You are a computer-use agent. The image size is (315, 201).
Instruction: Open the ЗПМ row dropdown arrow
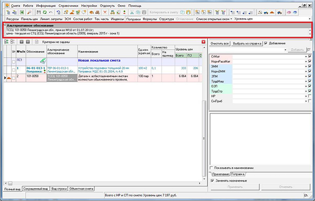[x=306, y=76]
